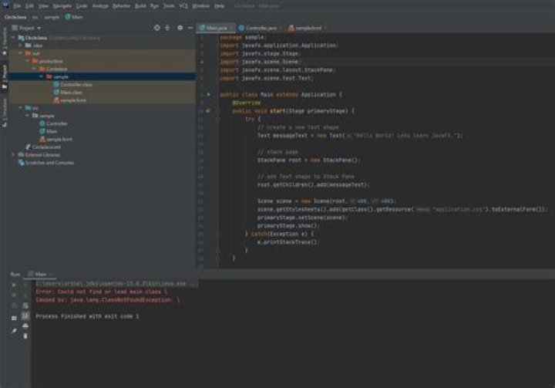
Task: Click the expand/collapse all icon in Project panel
Action: tap(167, 28)
